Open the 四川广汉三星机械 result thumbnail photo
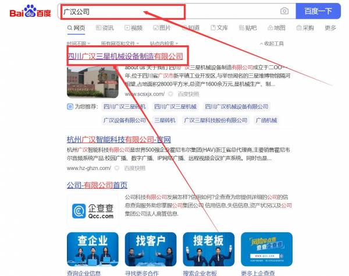Image resolution: width=349 pixels, height=276 pixels. pos(92,81)
